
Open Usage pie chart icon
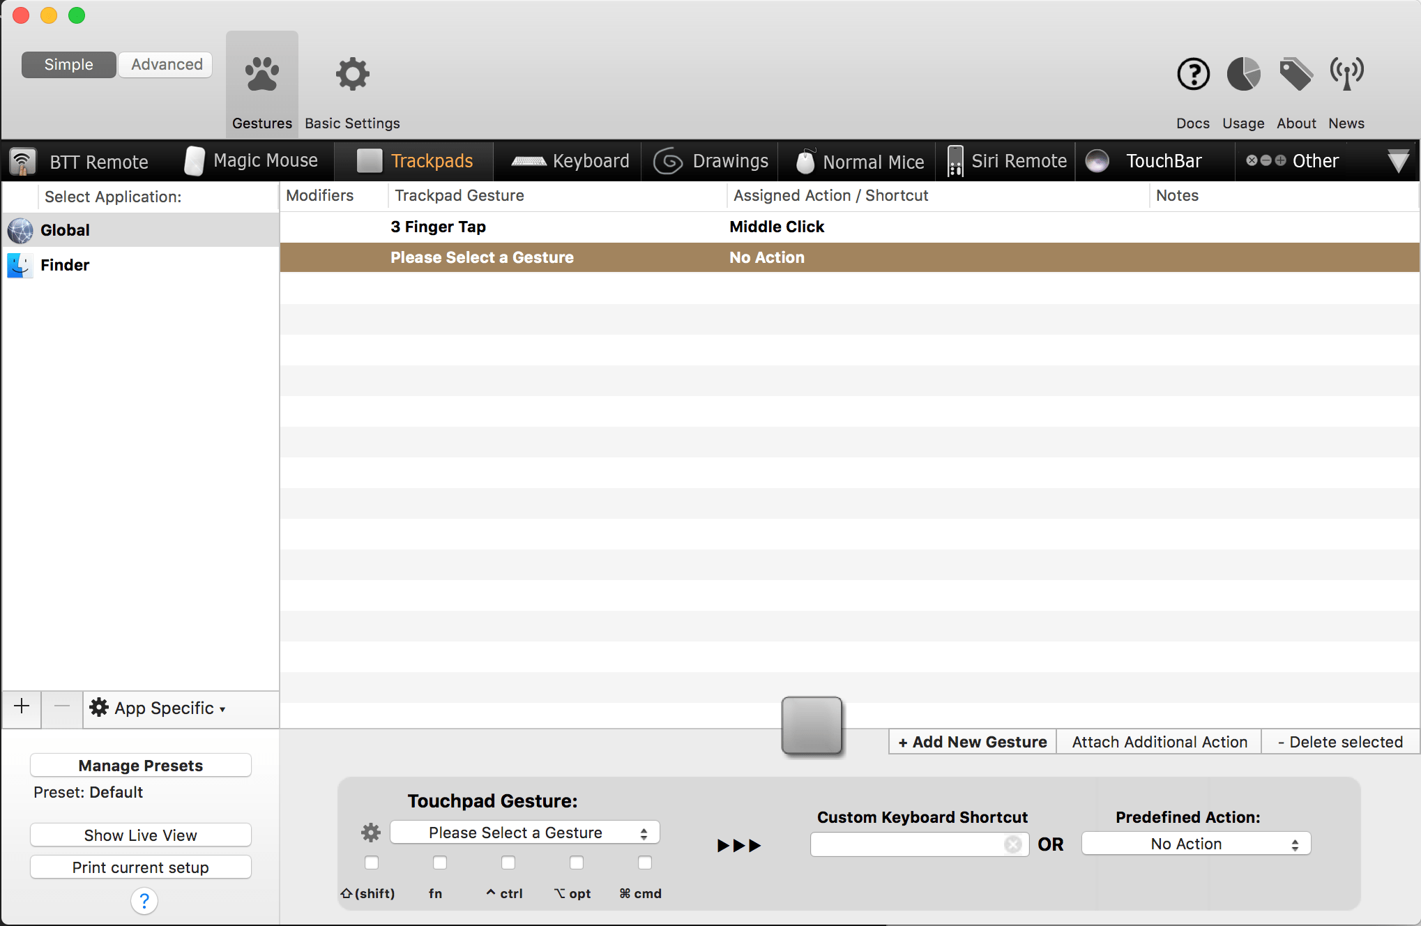pyautogui.click(x=1243, y=75)
